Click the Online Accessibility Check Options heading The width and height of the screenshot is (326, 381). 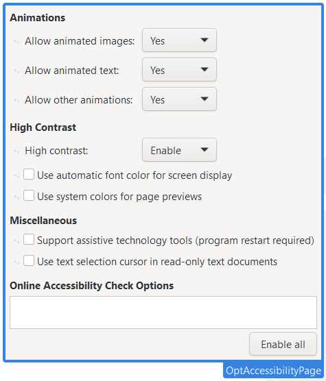coord(91,286)
